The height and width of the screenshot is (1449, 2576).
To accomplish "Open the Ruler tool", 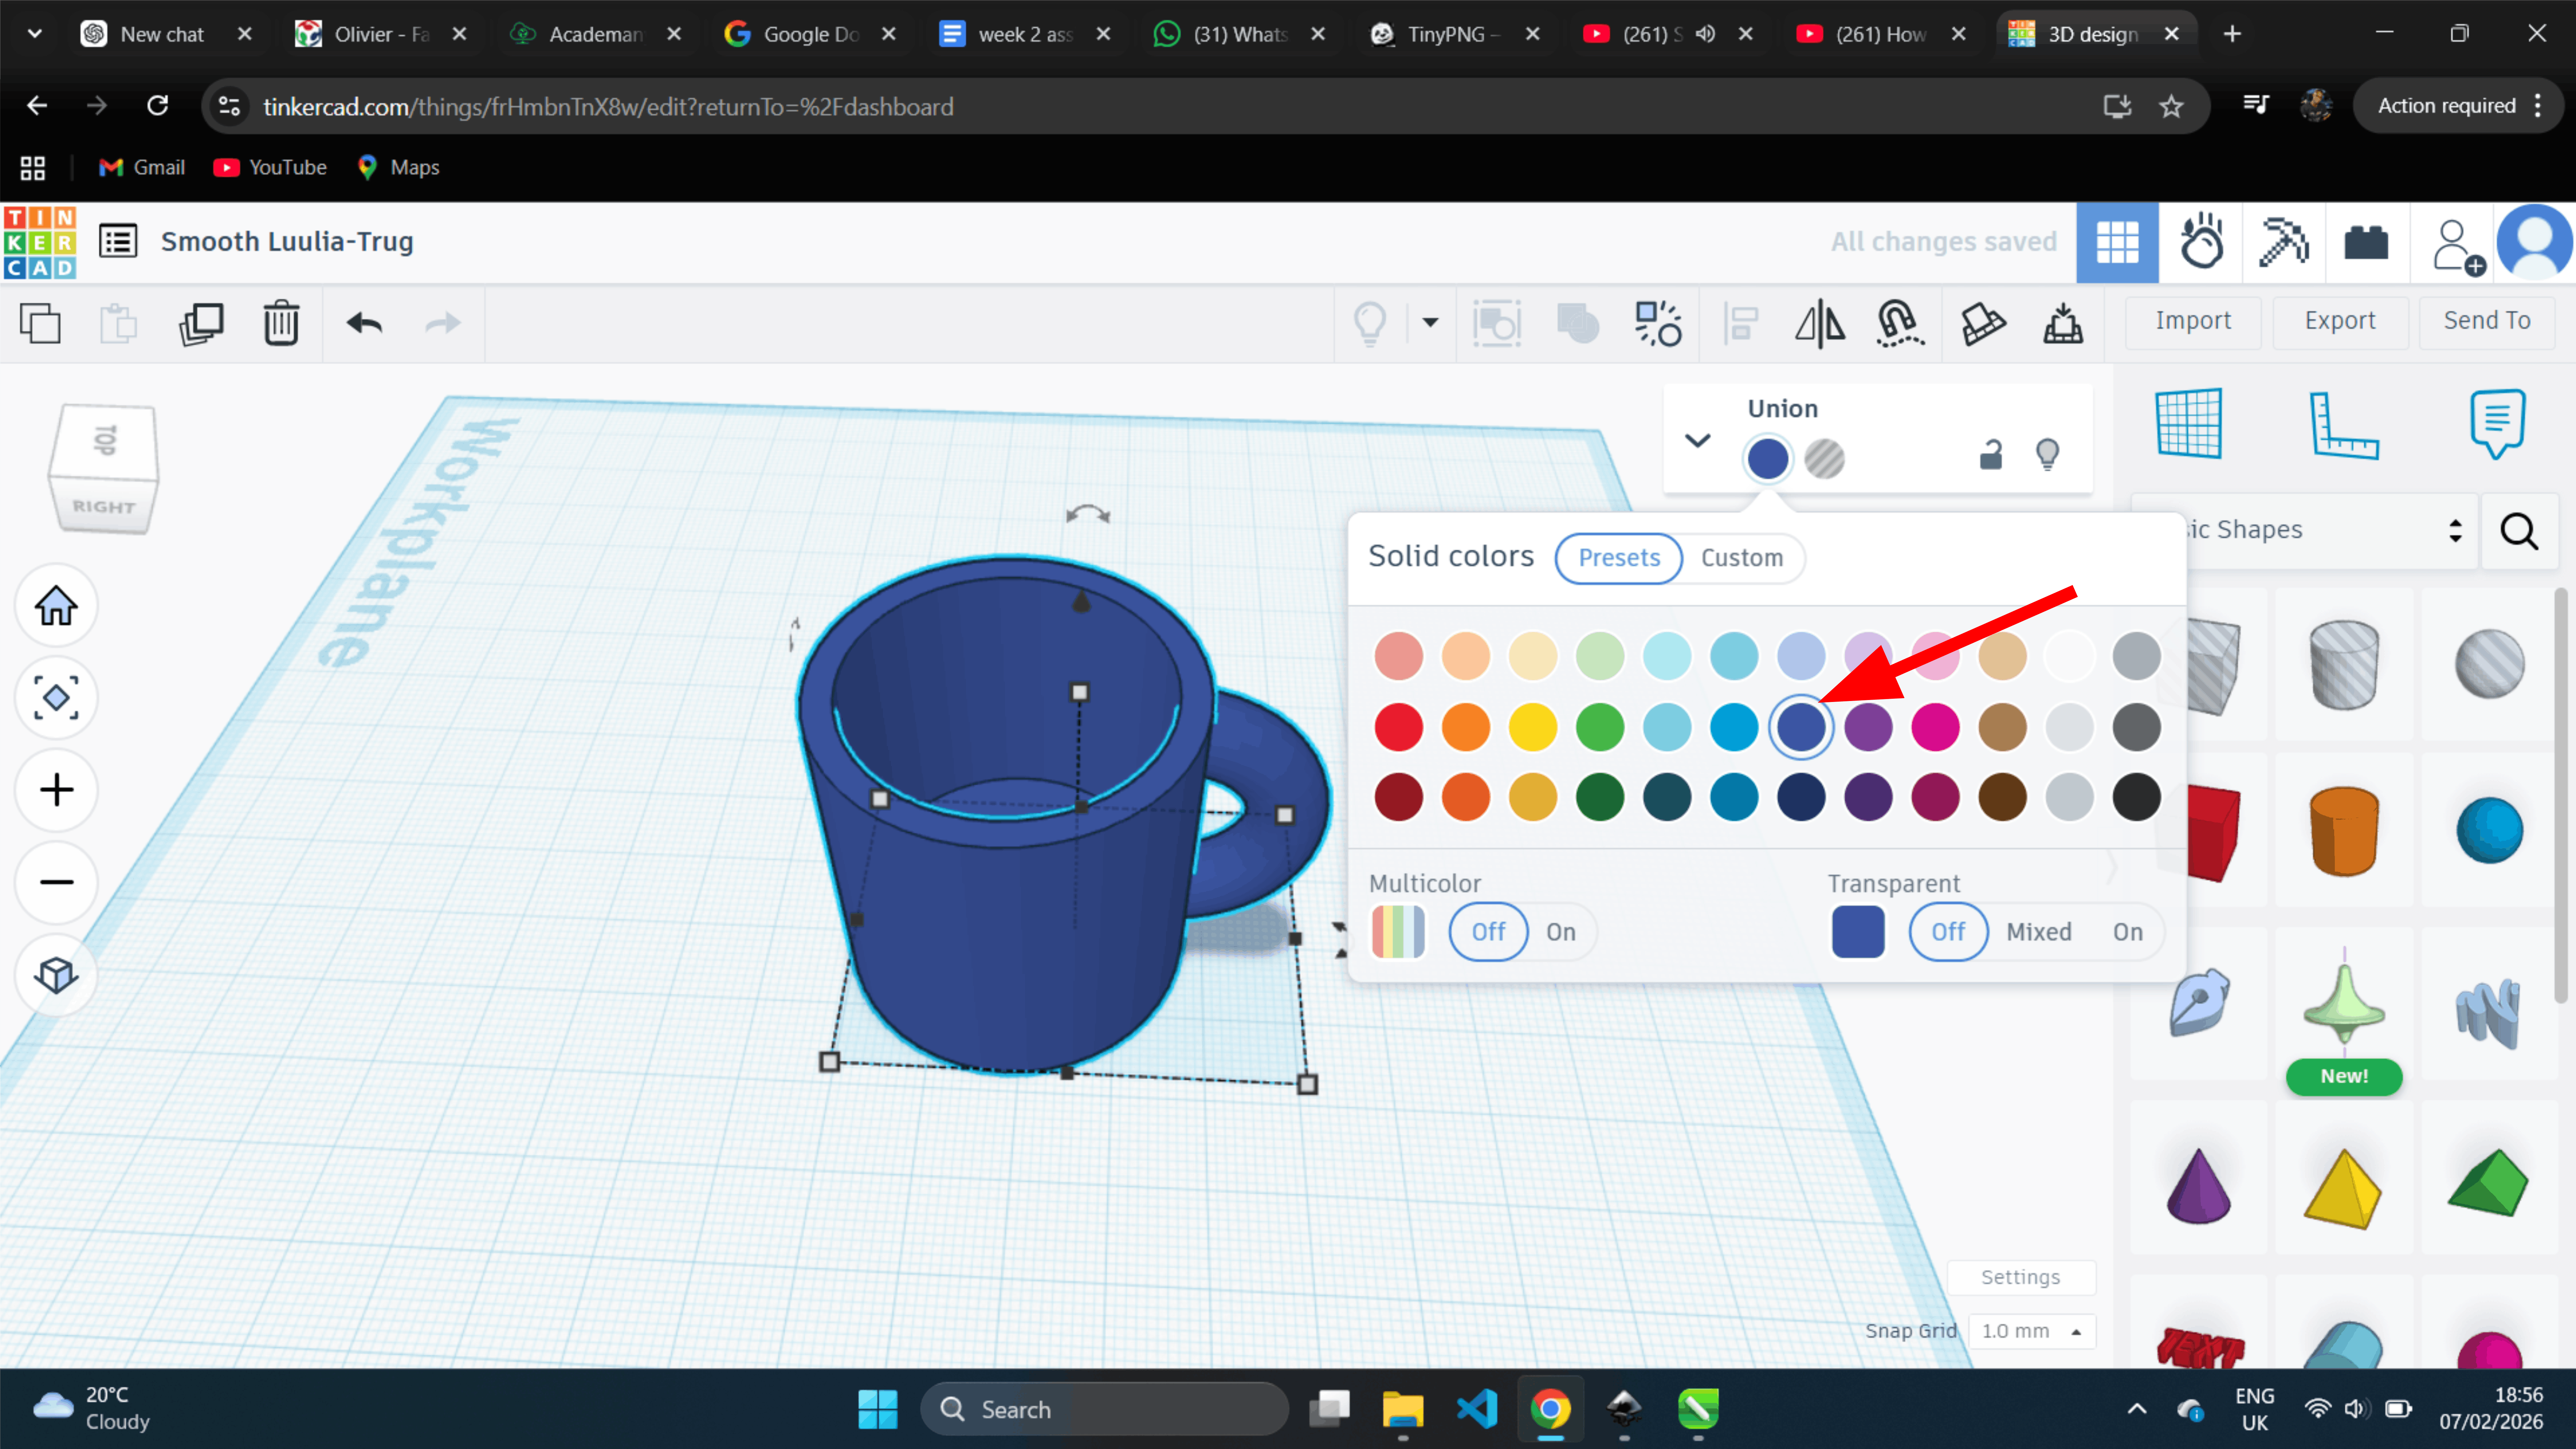I will [2343, 425].
